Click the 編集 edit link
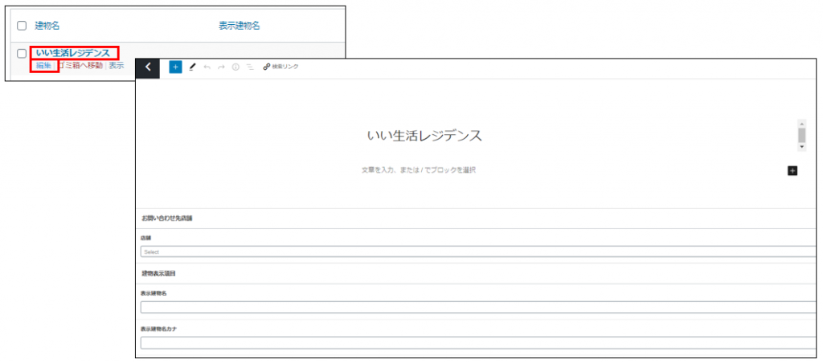823x363 pixels. click(x=43, y=66)
